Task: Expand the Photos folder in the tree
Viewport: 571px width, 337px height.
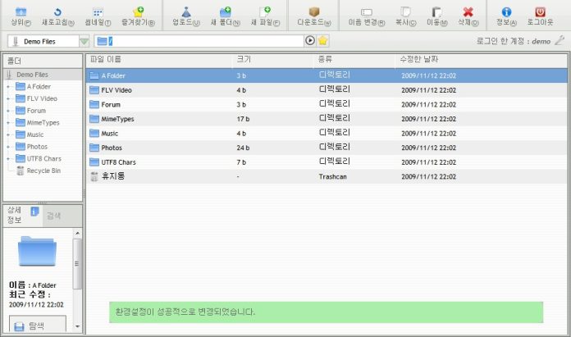Action: (8, 147)
